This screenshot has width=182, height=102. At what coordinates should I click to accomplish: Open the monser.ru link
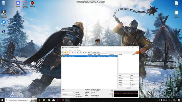point(129,88)
